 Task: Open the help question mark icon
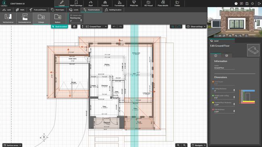tap(236, 4)
